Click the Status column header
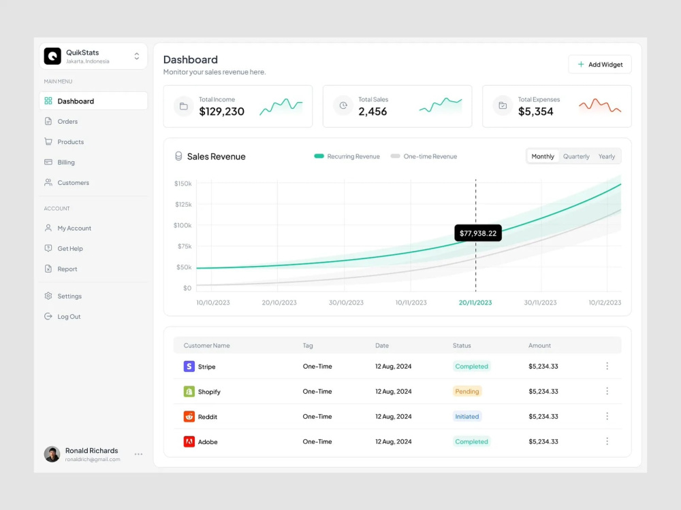 click(x=462, y=345)
